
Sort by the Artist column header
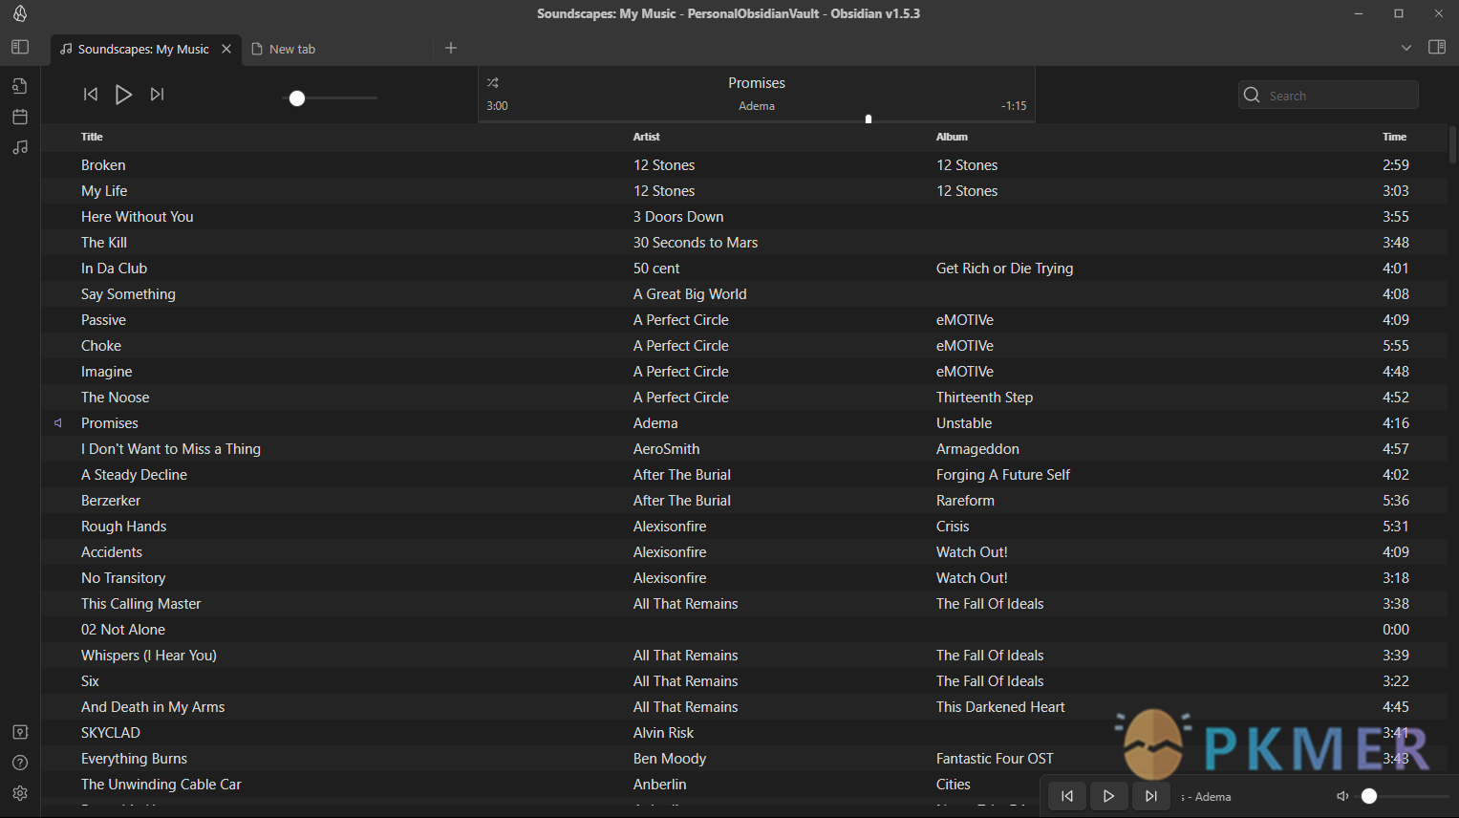click(647, 137)
